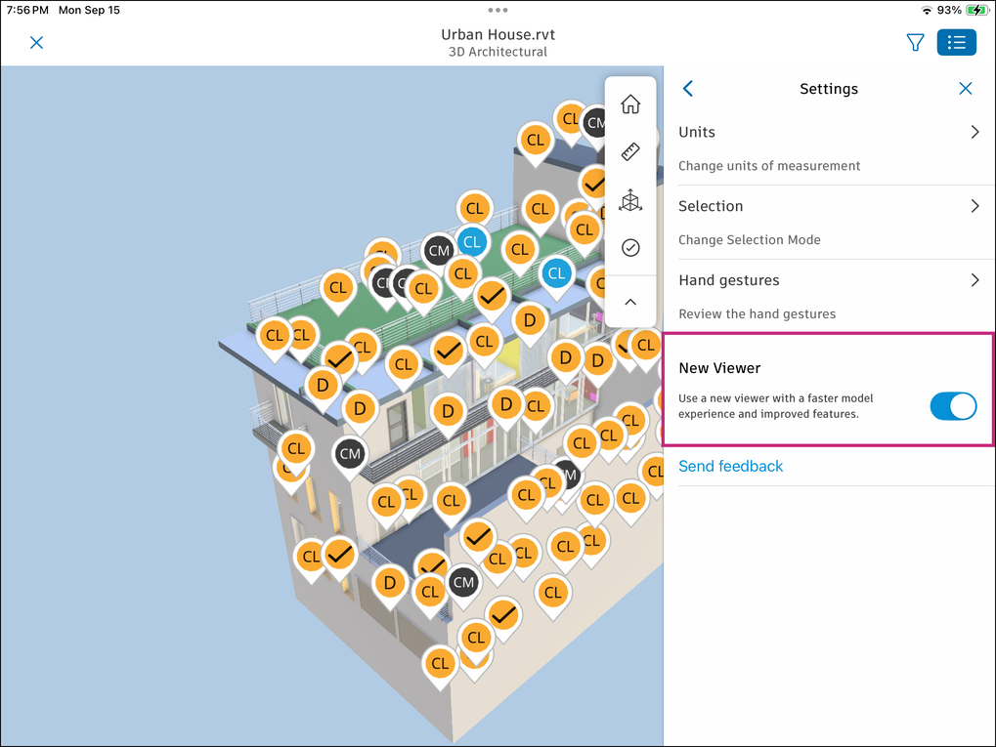Open Change units of measurement
996x747 pixels.
coord(769,166)
